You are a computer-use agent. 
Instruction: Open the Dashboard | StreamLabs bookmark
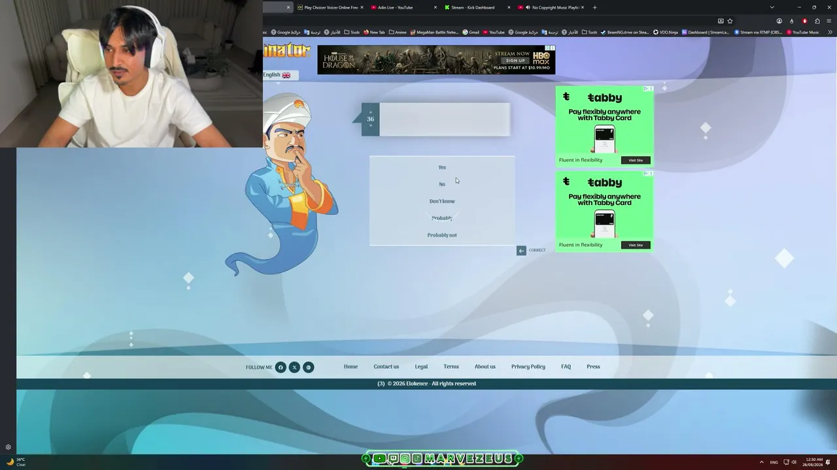(x=706, y=32)
